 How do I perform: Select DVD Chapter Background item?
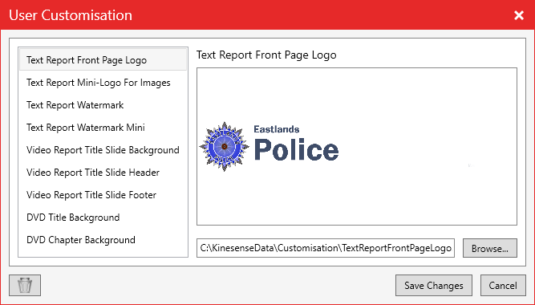103,240
